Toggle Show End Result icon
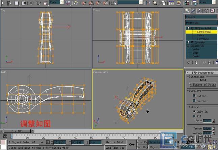This screenshot has height=150, width=218. coord(196,62)
